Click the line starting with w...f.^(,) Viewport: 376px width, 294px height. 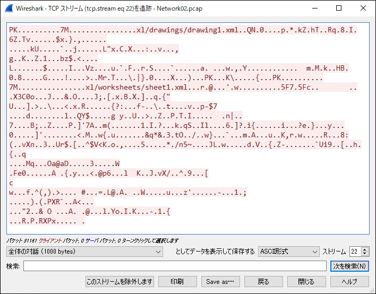coord(128,193)
